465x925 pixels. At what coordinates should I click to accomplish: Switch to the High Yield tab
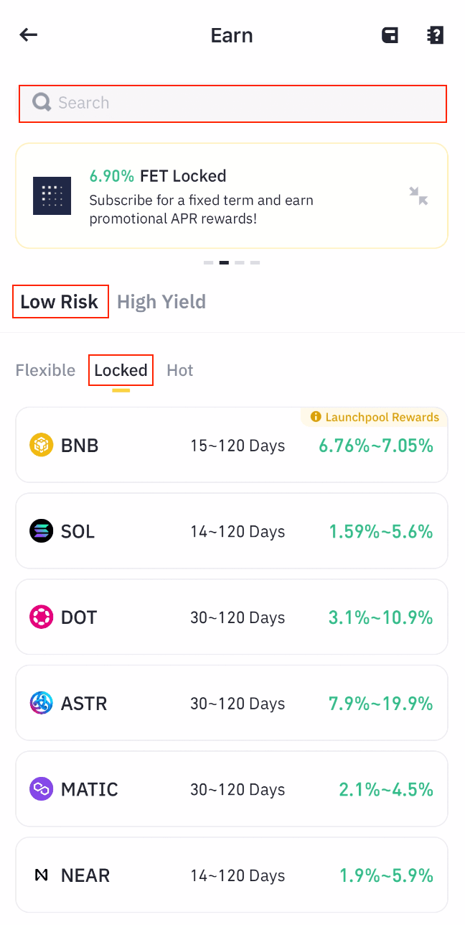(161, 302)
